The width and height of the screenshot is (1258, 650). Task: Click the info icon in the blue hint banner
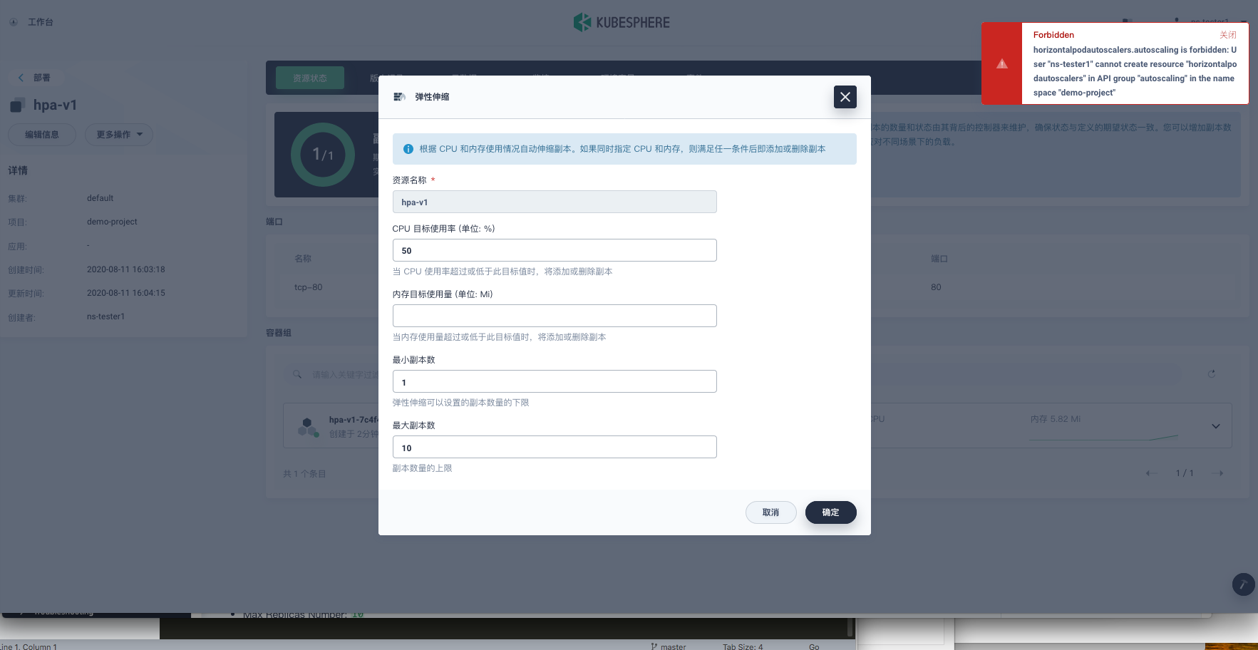coord(408,149)
